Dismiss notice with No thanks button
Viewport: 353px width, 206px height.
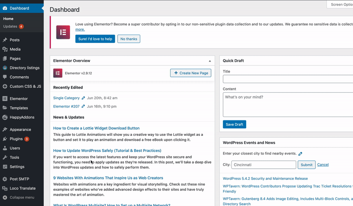(x=129, y=39)
